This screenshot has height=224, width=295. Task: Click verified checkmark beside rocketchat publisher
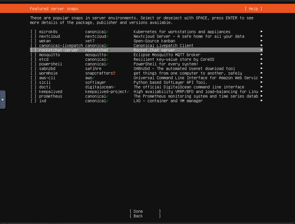tap(109, 50)
